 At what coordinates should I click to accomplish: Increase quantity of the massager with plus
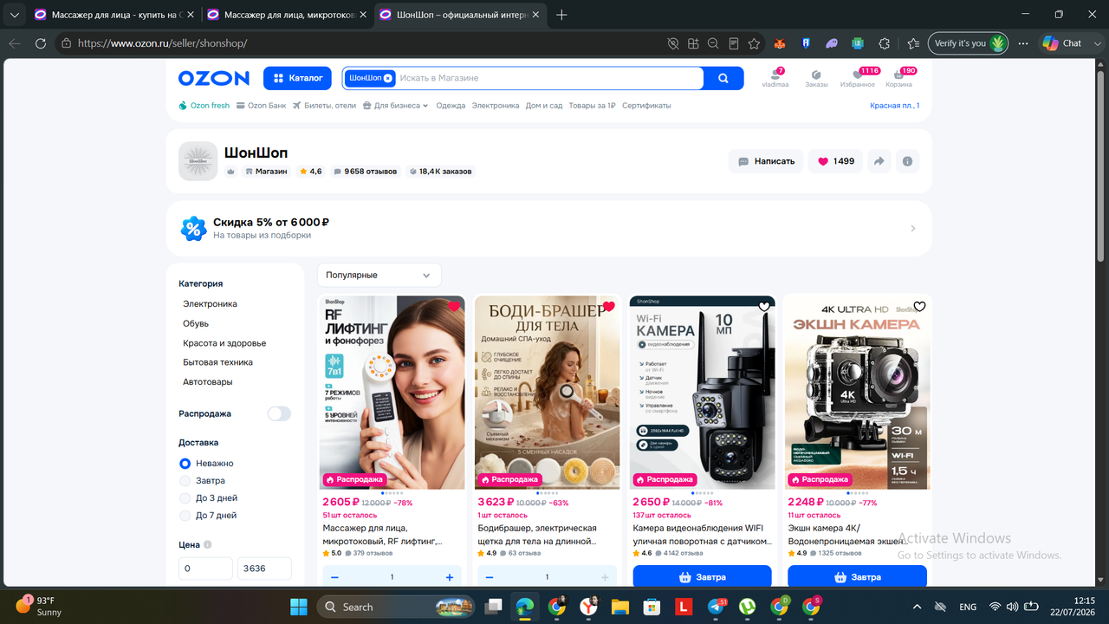point(450,577)
